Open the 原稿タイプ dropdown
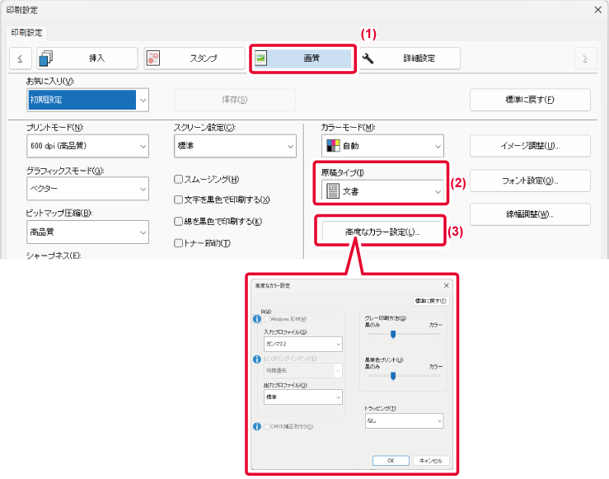The width and height of the screenshot is (609, 479). [x=382, y=190]
